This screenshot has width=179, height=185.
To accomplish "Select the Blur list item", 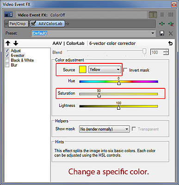I will coord(14,65).
